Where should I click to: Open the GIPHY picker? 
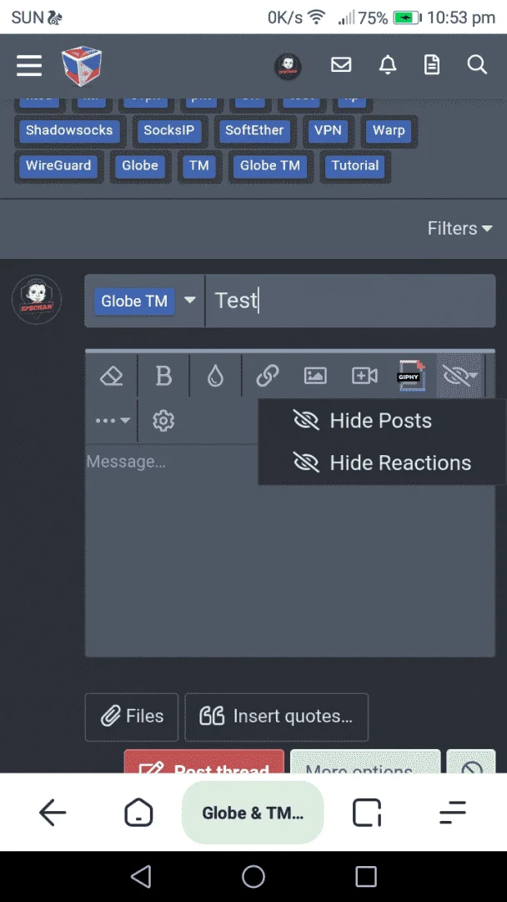[x=412, y=376]
